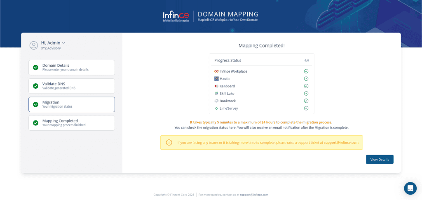This screenshot has height=200, width=422.
Task: Click the Skill Lake app icon
Action: point(216,94)
